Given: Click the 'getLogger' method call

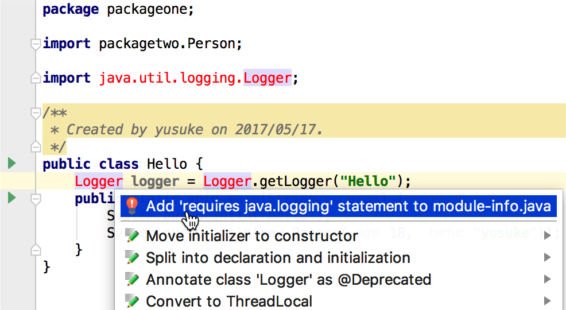Looking at the screenshot, I should (x=295, y=181).
